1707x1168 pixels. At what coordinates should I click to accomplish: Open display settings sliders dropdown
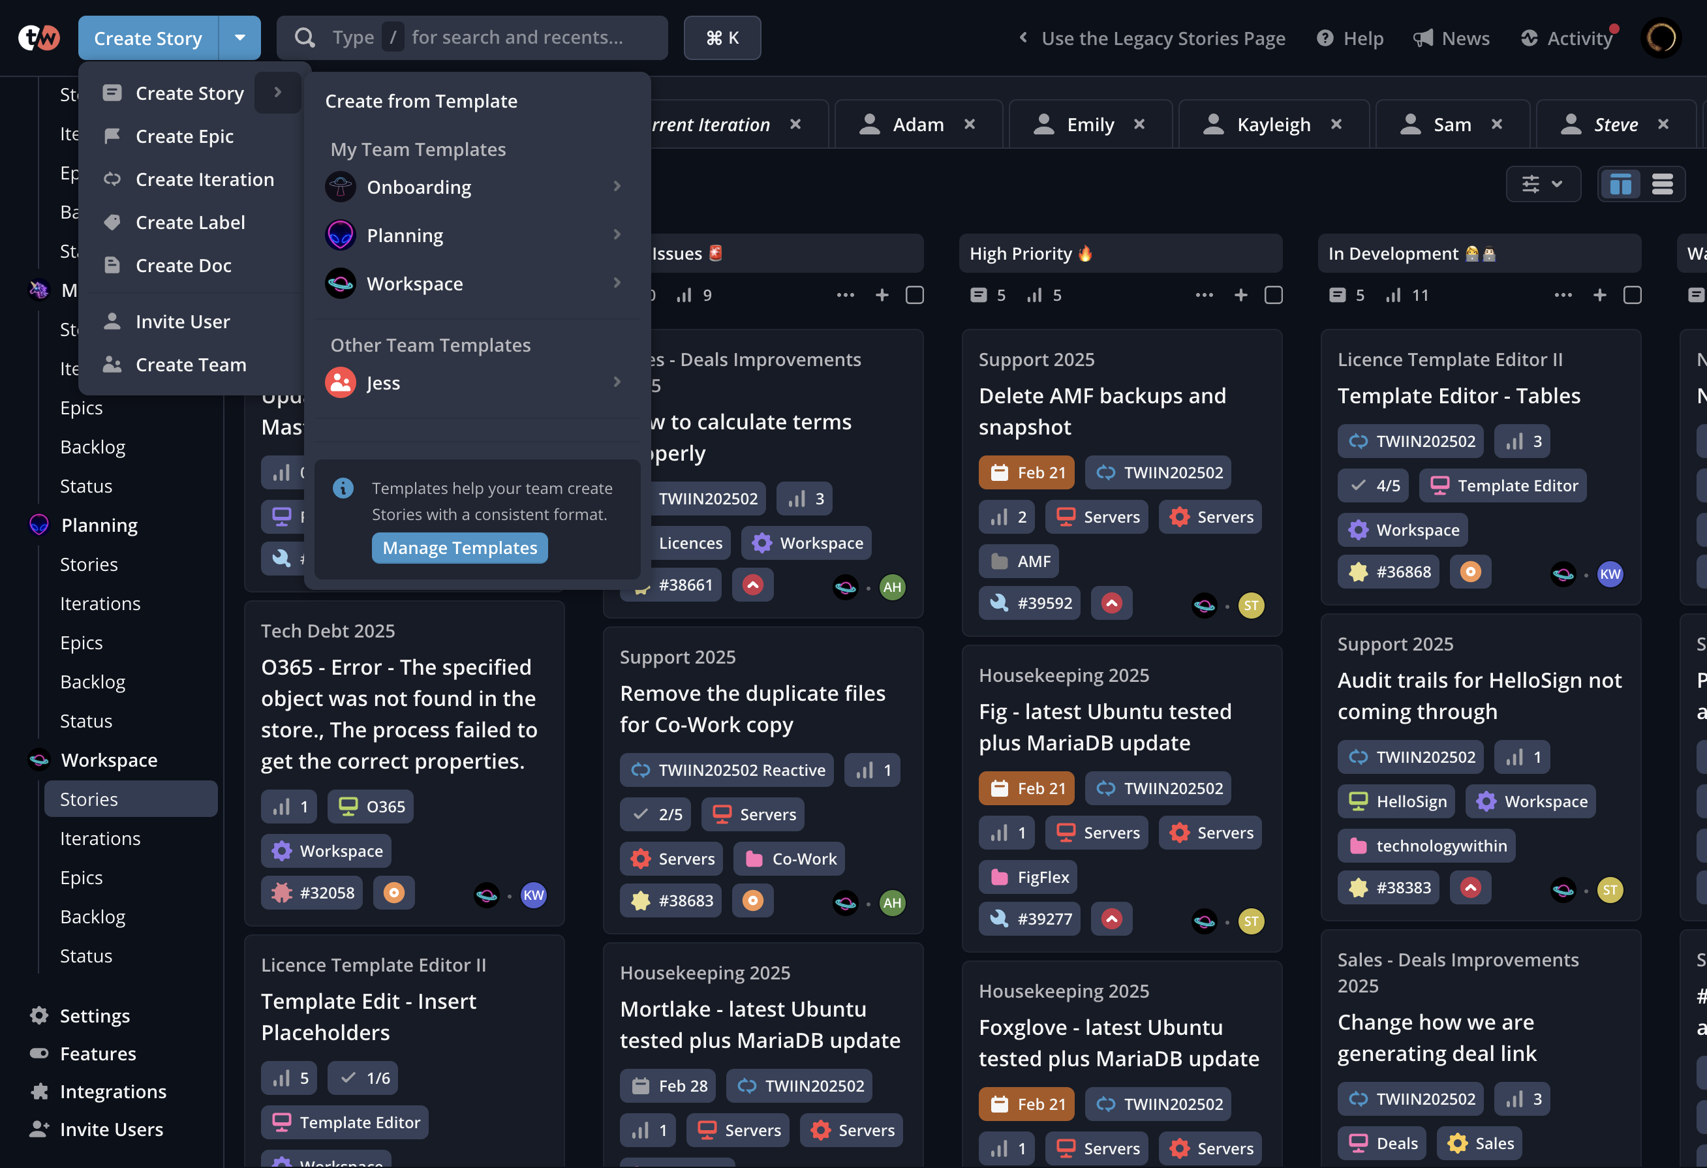pyautogui.click(x=1543, y=183)
